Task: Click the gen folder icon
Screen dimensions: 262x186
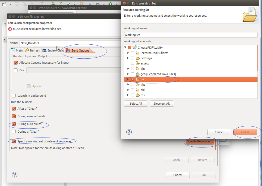Action: point(138,74)
